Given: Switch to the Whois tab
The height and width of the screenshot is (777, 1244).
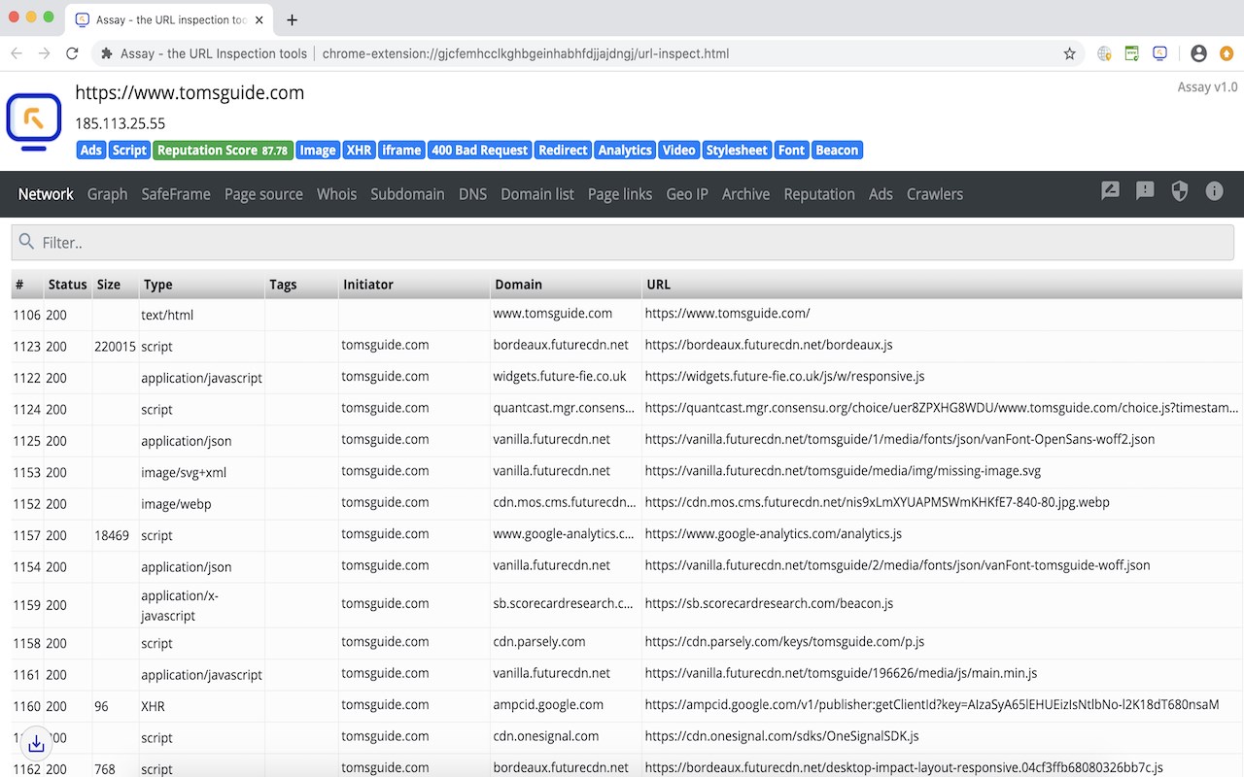Looking at the screenshot, I should click(336, 194).
